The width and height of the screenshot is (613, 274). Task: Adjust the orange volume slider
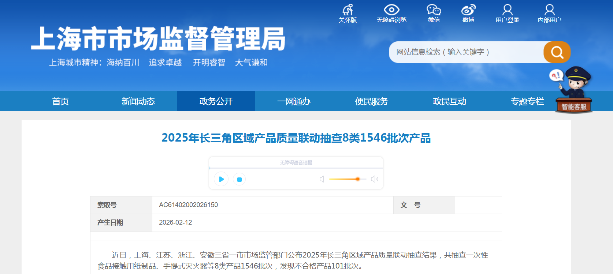click(357, 179)
